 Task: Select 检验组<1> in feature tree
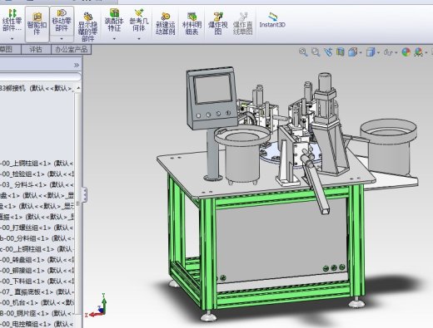pos(37,174)
